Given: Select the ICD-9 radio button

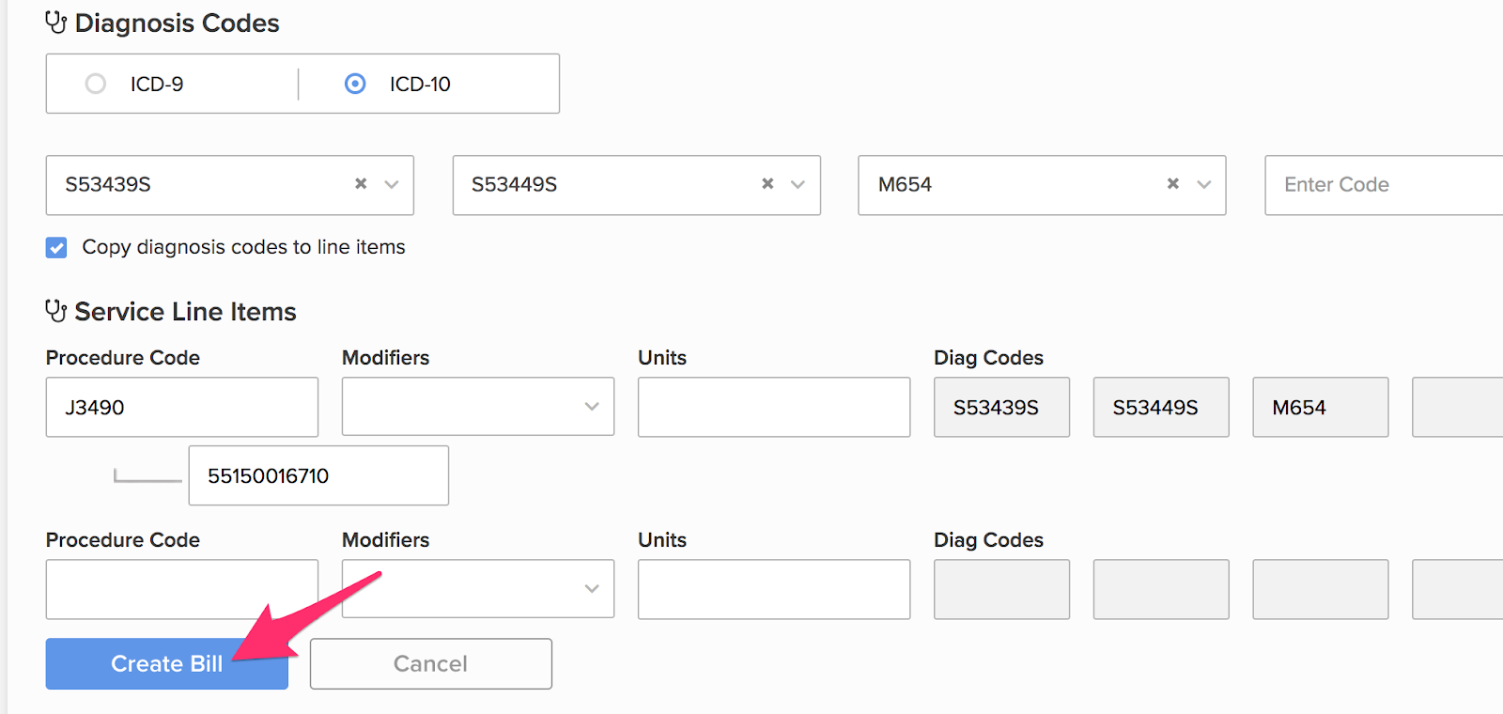Looking at the screenshot, I should click(96, 84).
